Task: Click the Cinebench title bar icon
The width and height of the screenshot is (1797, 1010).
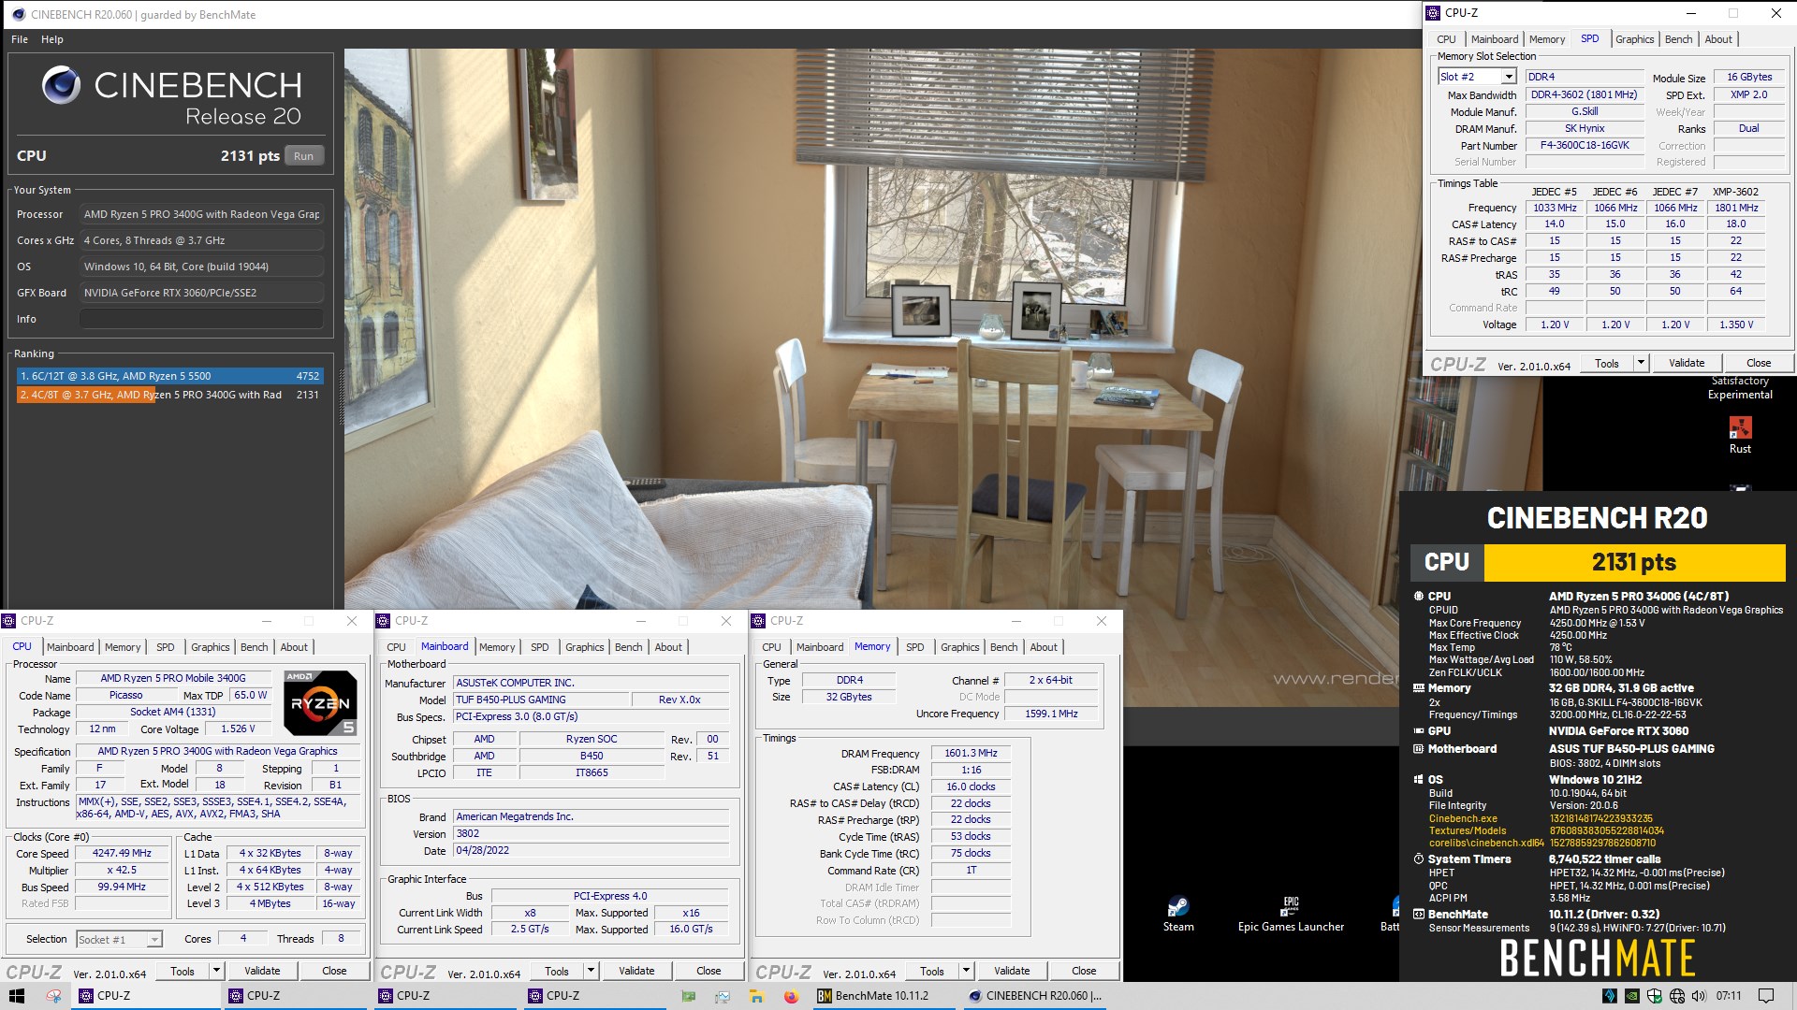Action: coord(19,14)
